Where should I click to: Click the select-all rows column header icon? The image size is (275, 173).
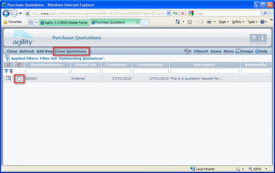pyautogui.click(x=19, y=65)
